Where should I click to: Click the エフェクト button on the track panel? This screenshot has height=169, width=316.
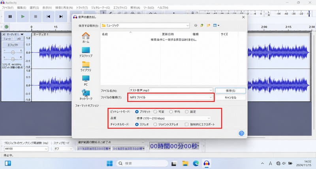point(13,45)
